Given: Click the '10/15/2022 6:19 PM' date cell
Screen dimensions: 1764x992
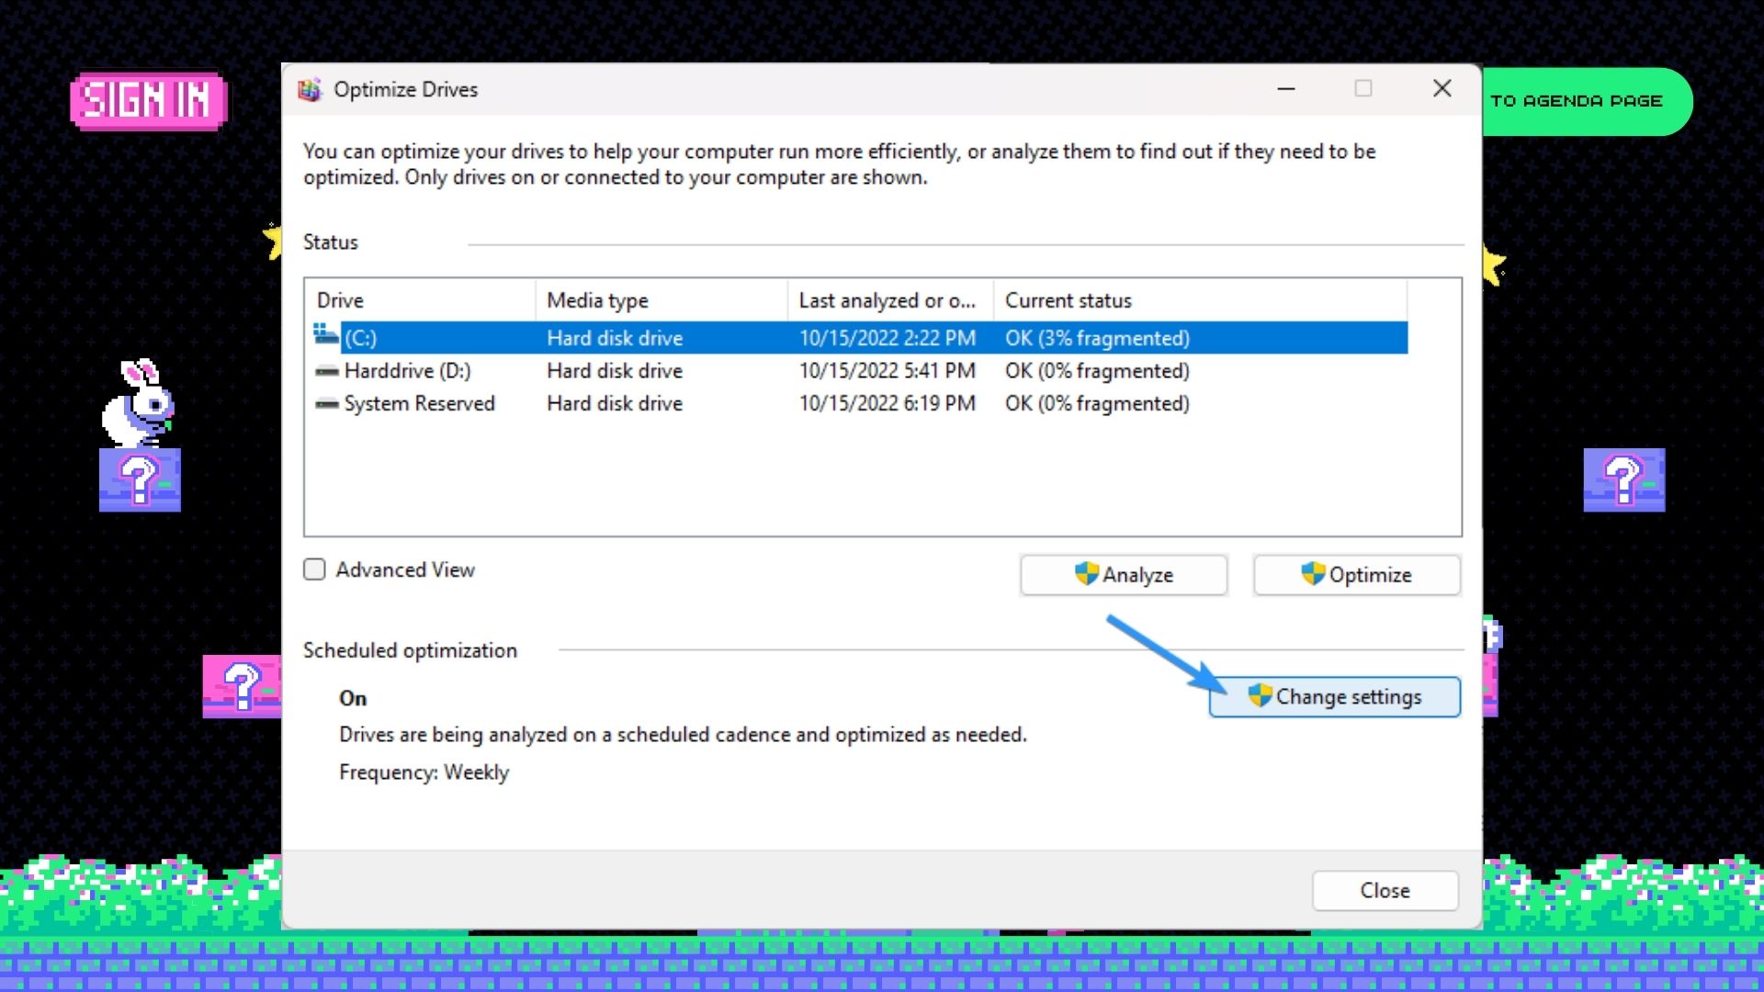Looking at the screenshot, I should point(888,404).
